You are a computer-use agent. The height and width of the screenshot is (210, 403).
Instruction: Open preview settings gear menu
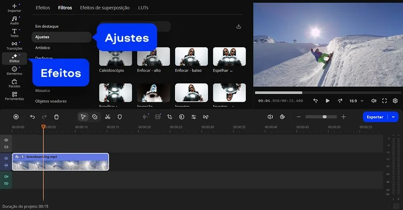395,101
